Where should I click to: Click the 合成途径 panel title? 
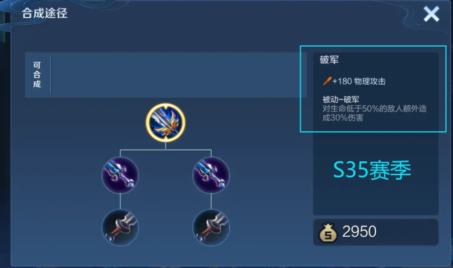[44, 13]
